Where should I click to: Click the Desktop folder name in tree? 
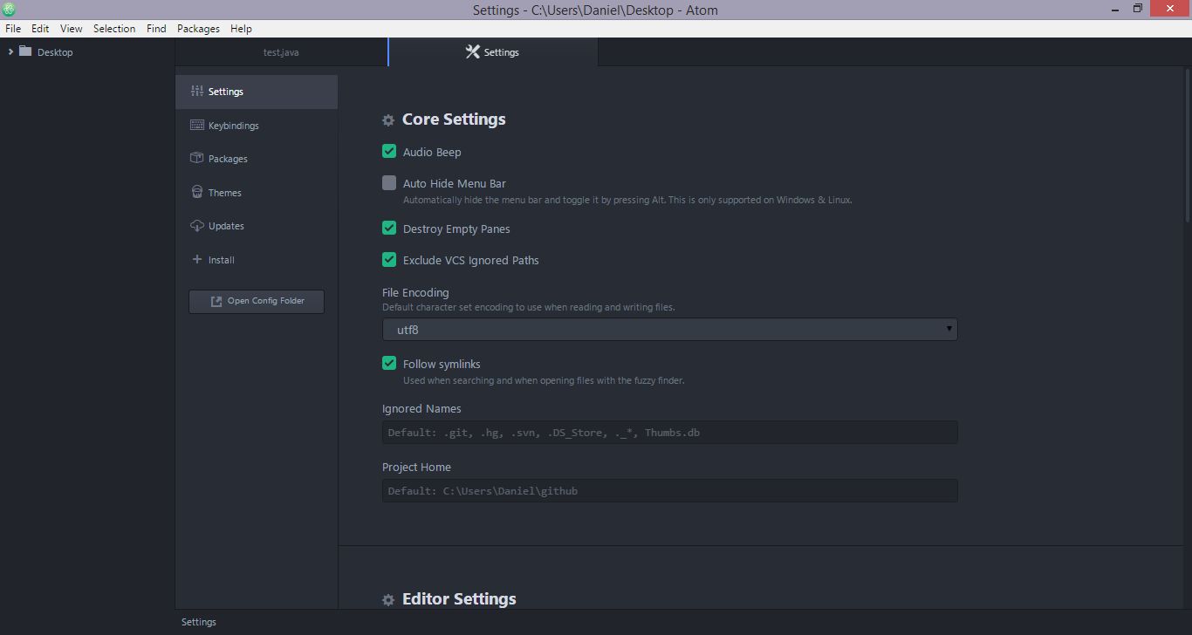point(55,51)
